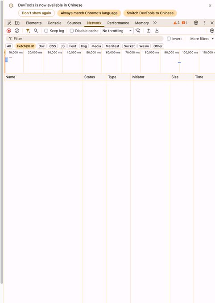Screen dimensions: 215x303
Task: Dismiss the Chinese language infobar
Action: [x=210, y=6]
